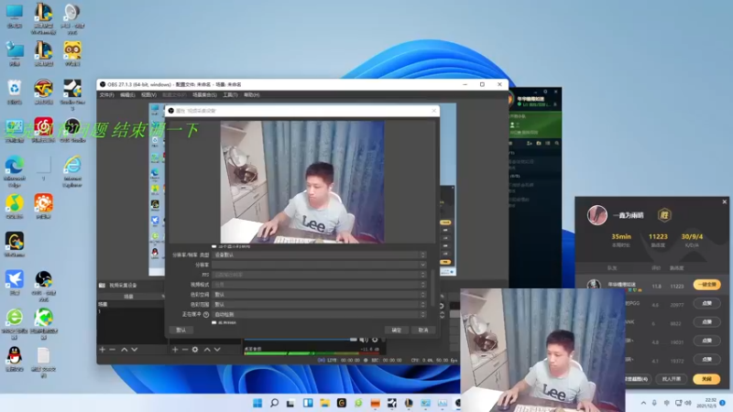Select the 视频采集设备 source item
The height and width of the screenshot is (412, 733).
(124, 285)
